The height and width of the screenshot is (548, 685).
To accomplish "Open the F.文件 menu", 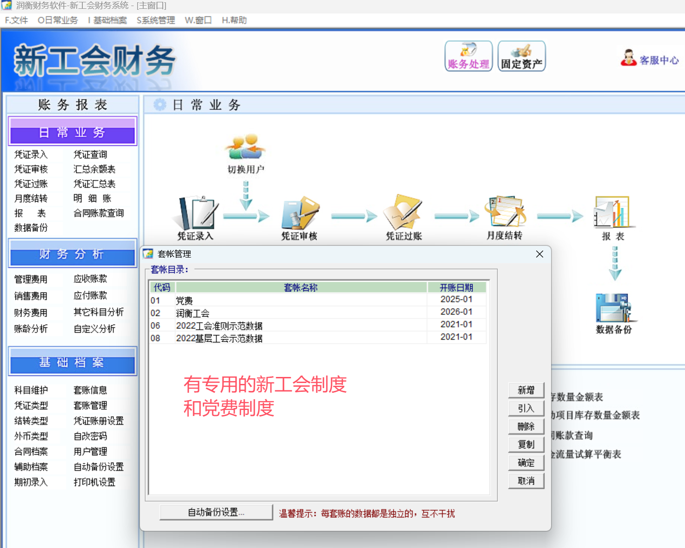I will tap(16, 20).
